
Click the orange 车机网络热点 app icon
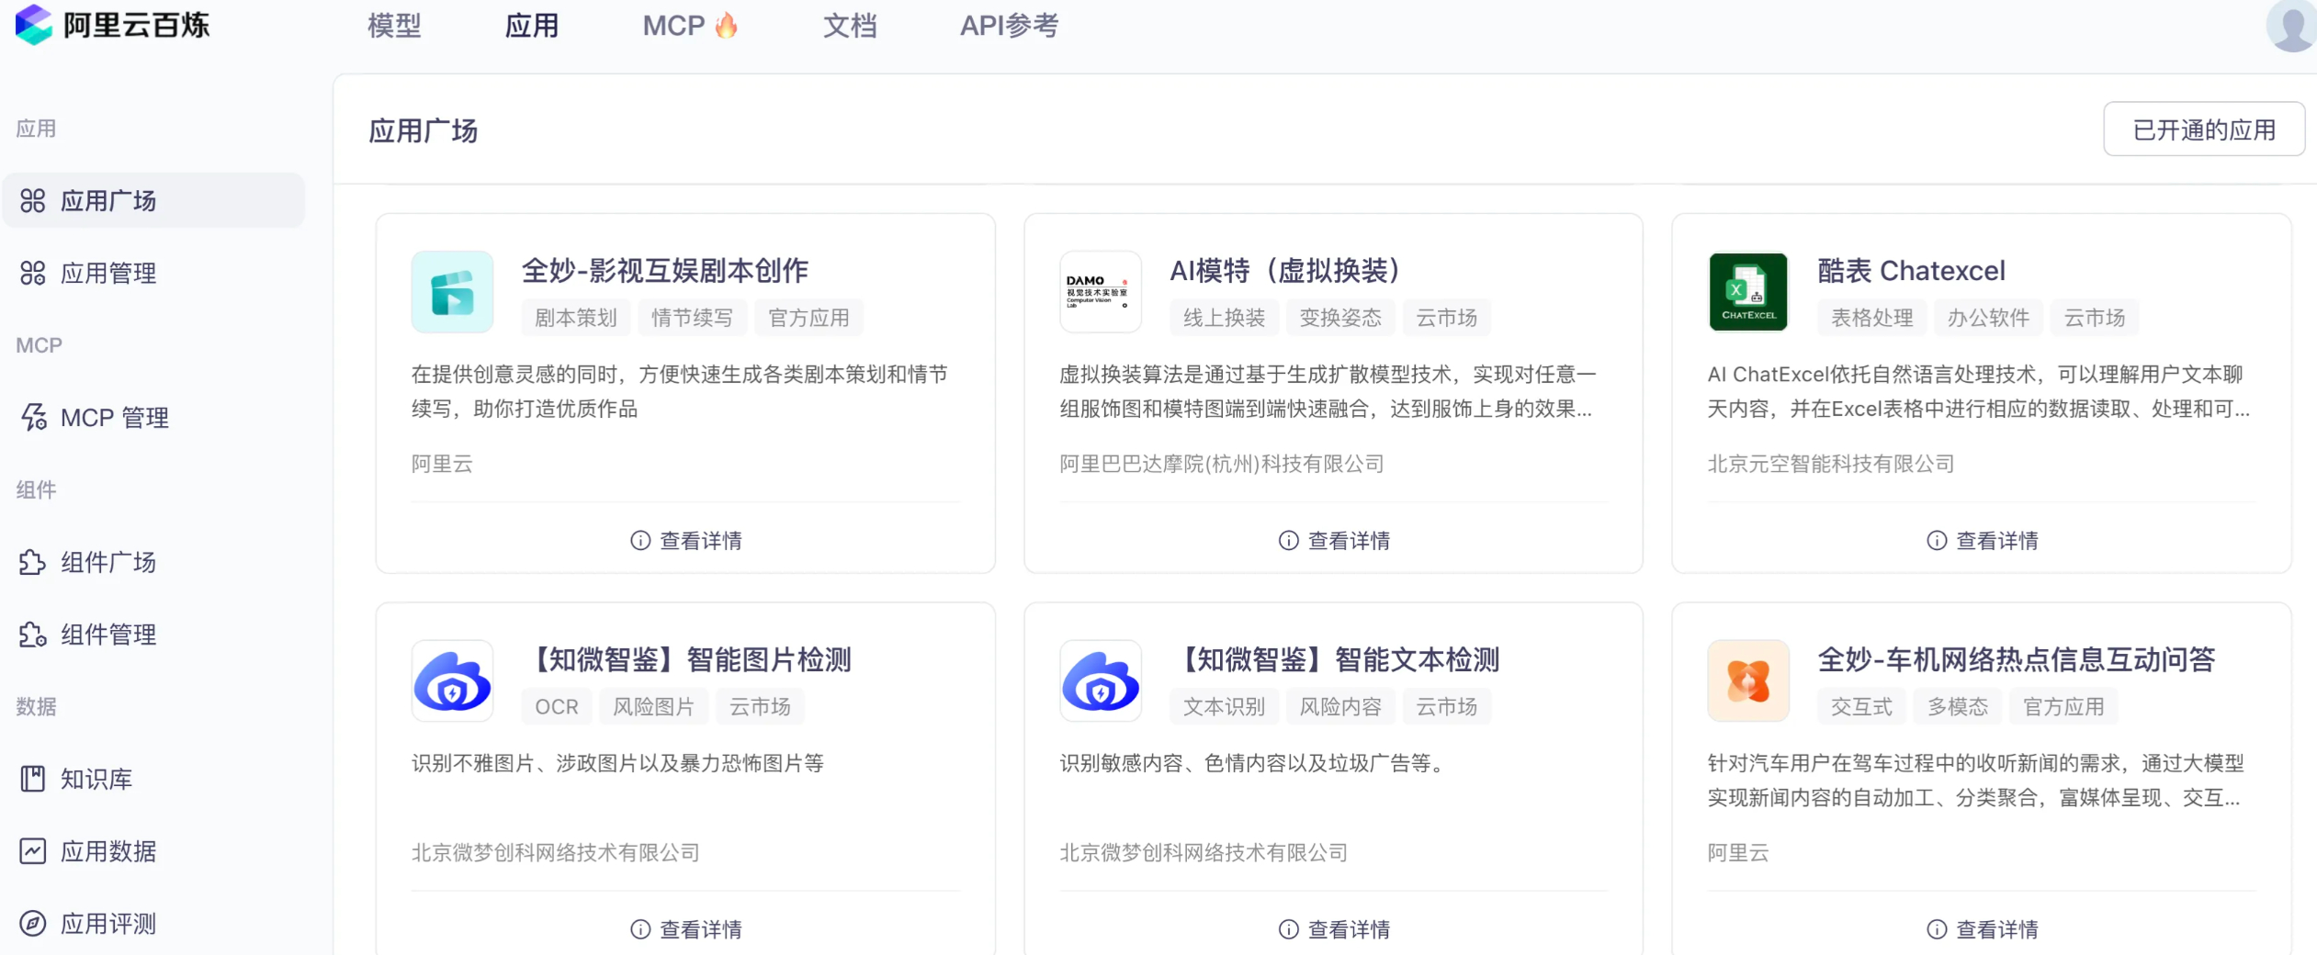(1748, 680)
